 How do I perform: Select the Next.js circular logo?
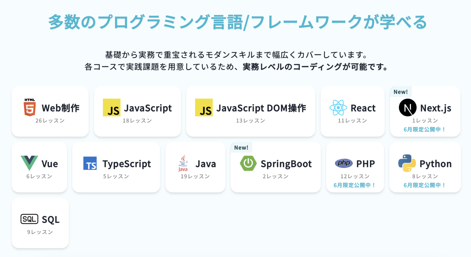pyautogui.click(x=408, y=108)
